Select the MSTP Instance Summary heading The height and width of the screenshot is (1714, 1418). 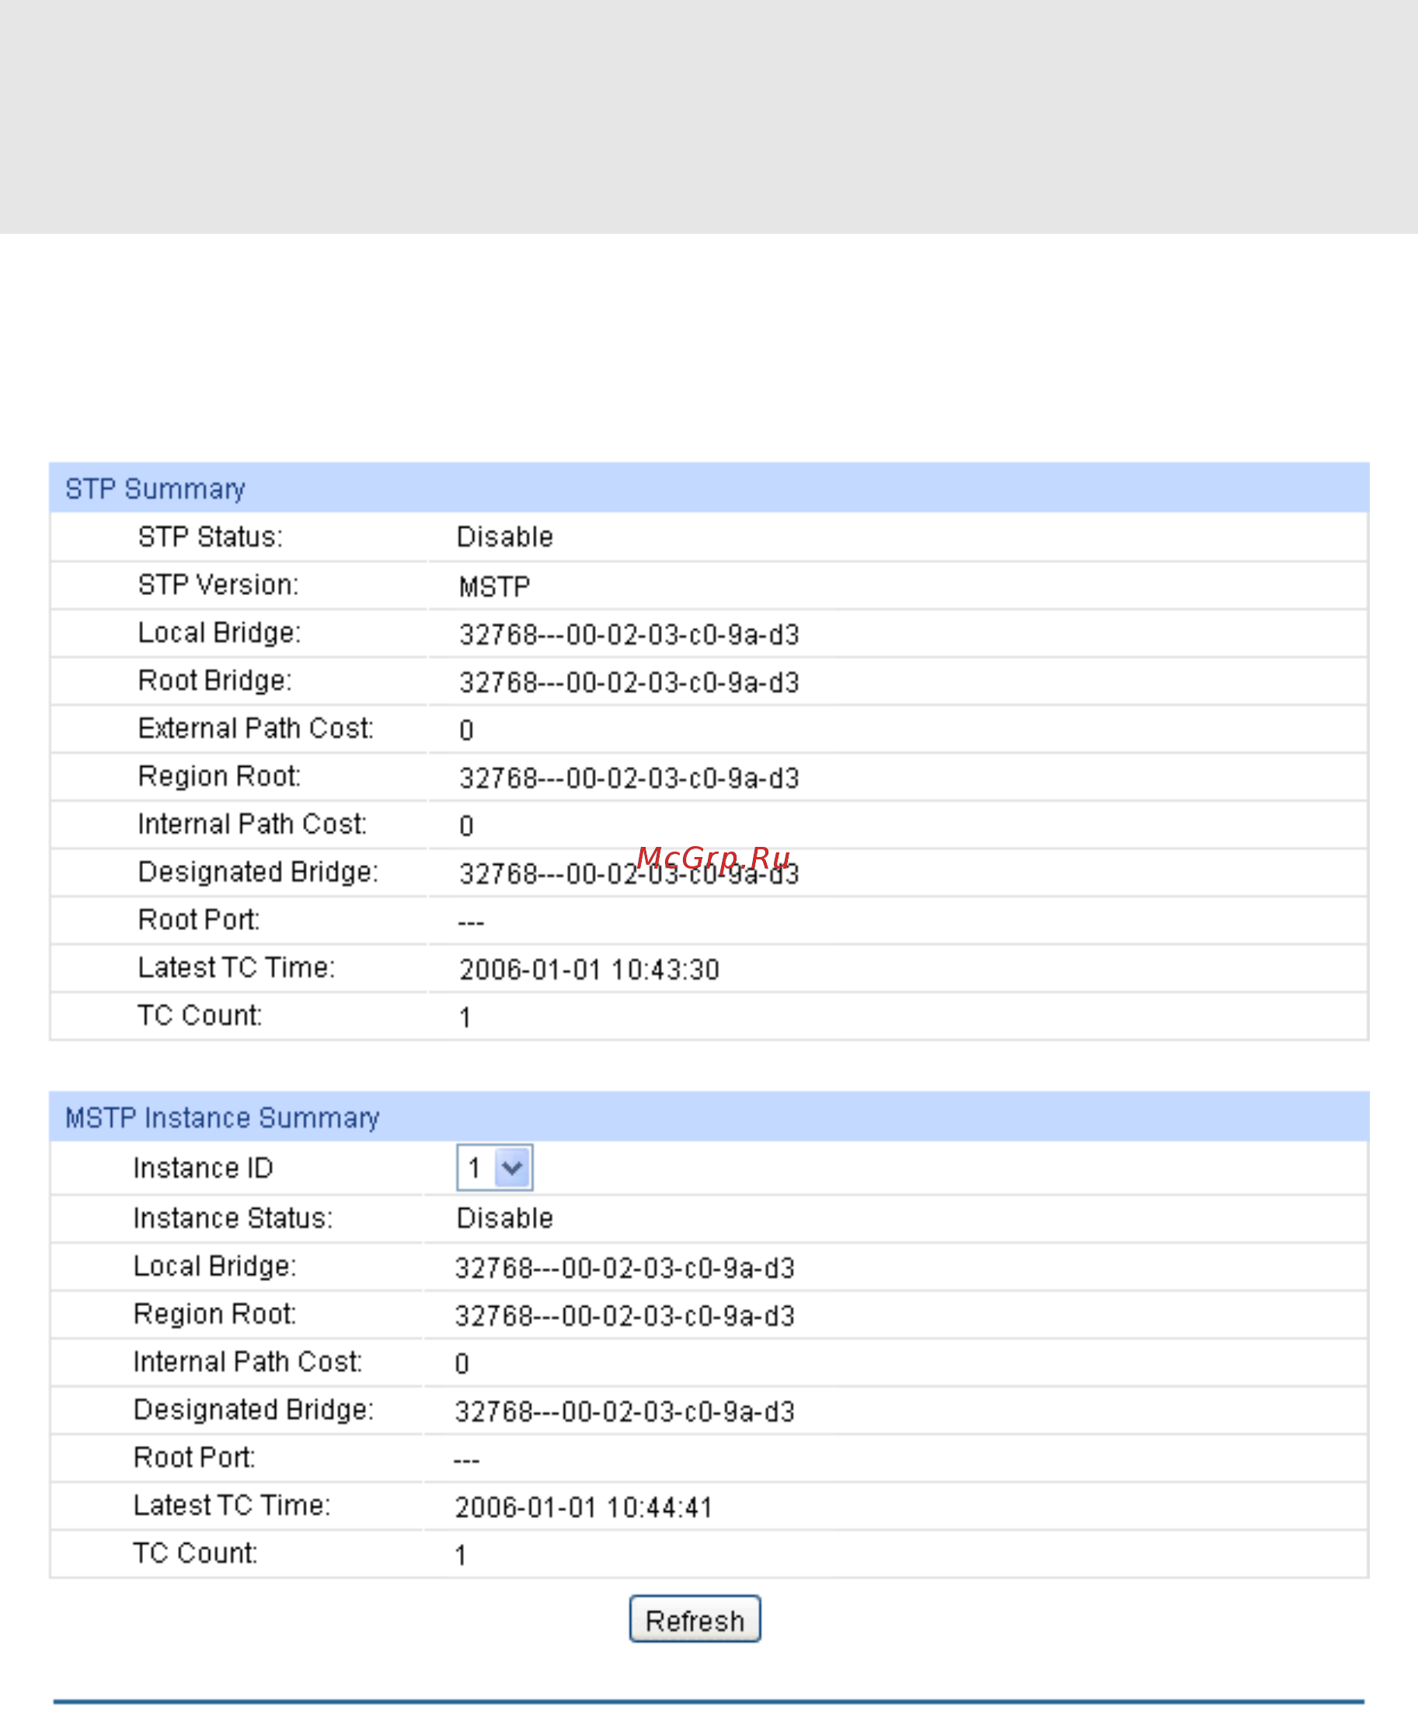point(222,1117)
